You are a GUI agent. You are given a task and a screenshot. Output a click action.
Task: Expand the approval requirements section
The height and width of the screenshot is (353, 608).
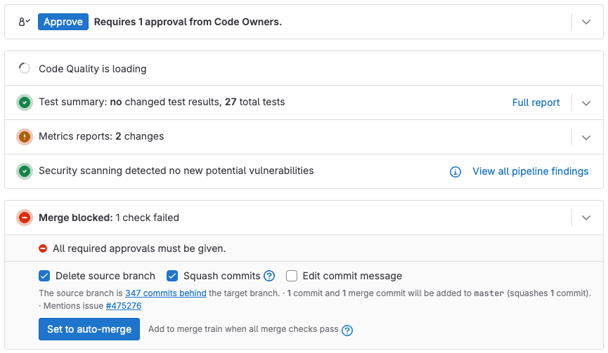click(586, 22)
